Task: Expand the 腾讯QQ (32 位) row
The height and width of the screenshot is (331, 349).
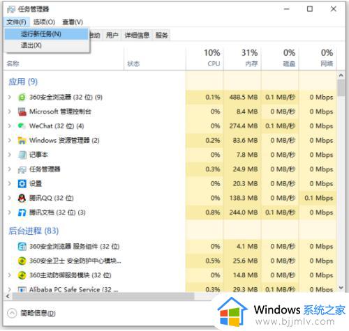Action: point(9,198)
